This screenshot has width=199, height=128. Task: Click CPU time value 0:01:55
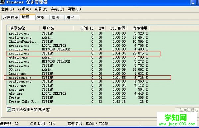[x=119, y=78]
